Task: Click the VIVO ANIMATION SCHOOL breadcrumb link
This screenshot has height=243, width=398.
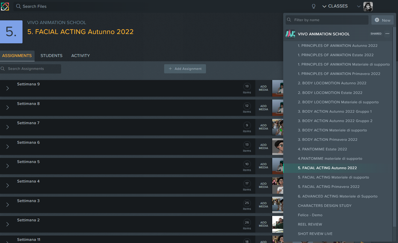Action: (x=57, y=23)
